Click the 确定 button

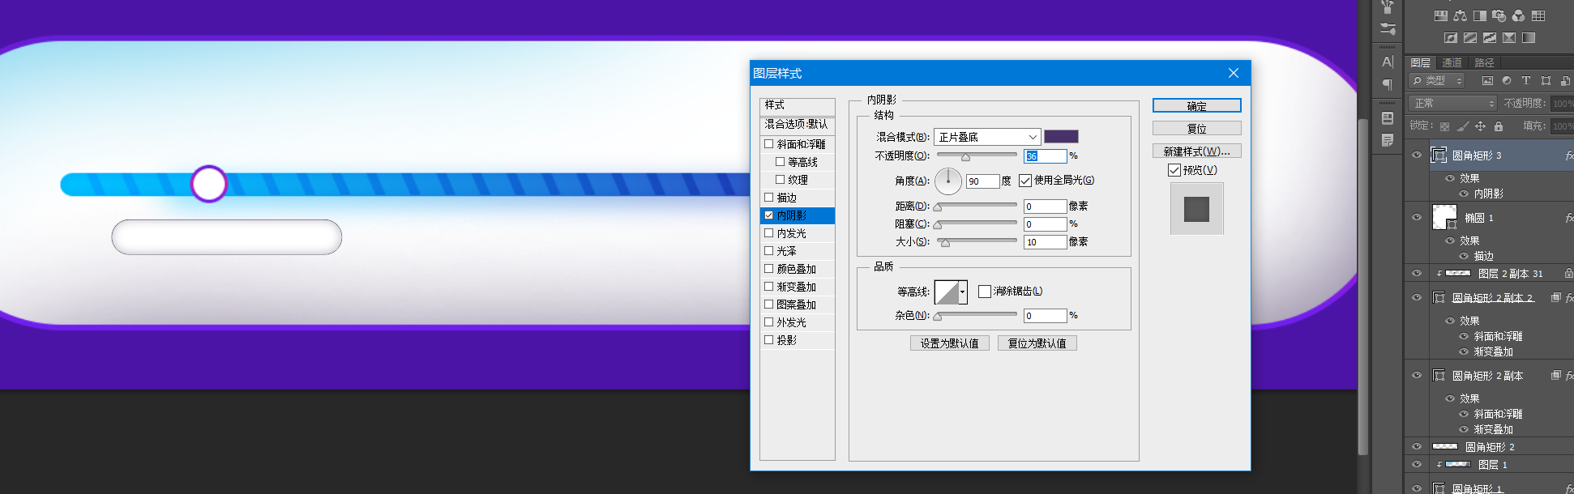click(x=1197, y=106)
